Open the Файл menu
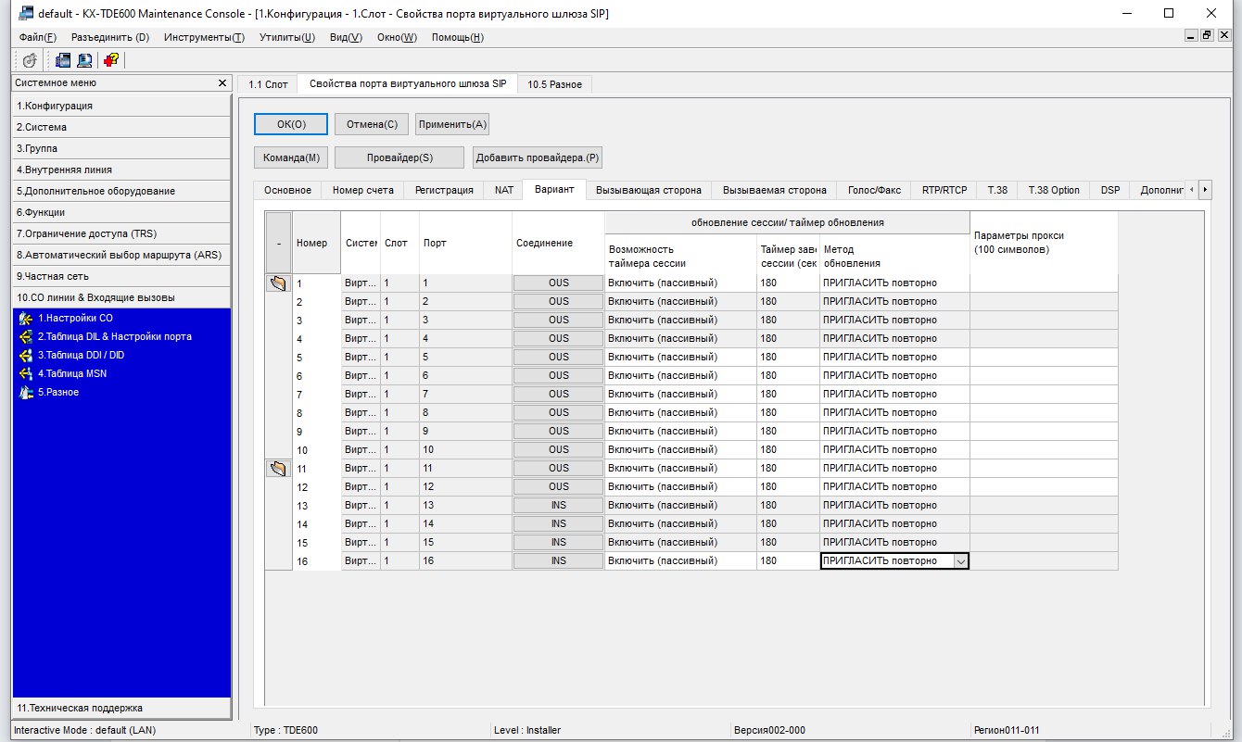Viewport: 1242px width, 742px height. point(37,37)
